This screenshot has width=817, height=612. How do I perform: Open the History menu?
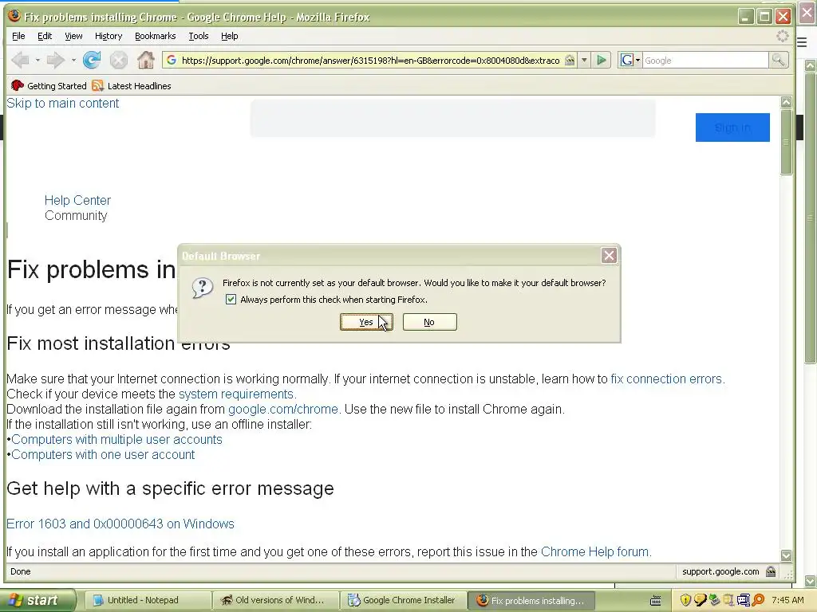pyautogui.click(x=109, y=36)
